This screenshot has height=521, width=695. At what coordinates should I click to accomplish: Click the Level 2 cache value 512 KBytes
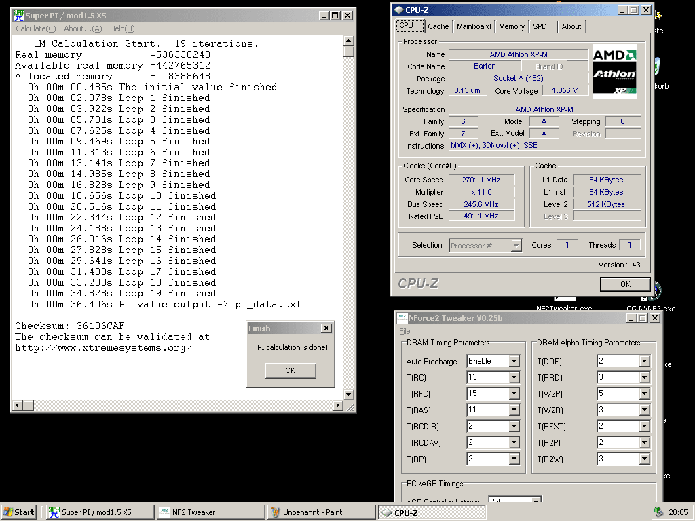point(606,204)
